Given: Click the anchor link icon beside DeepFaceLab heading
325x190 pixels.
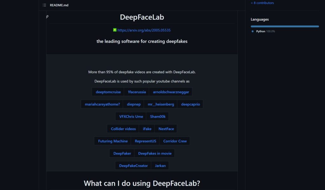Looking at the screenshot, I should pos(47,17).
